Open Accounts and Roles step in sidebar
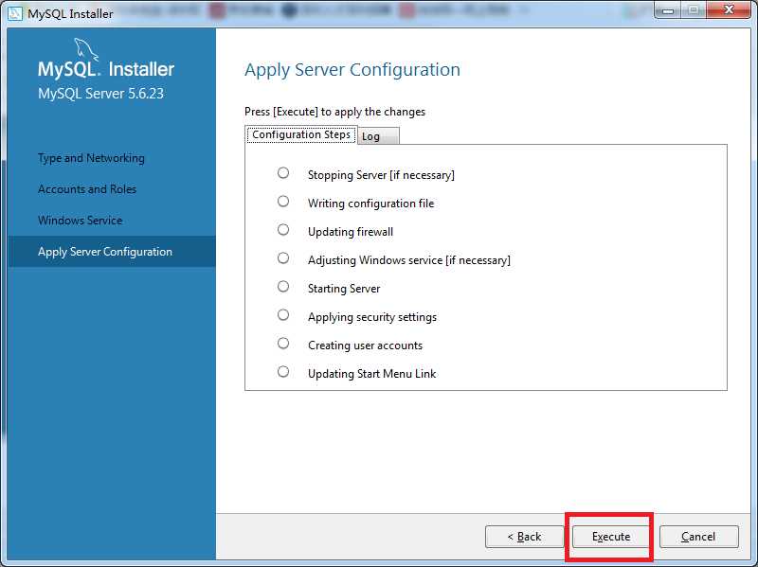Screen dimensions: 758x567 (x=87, y=188)
